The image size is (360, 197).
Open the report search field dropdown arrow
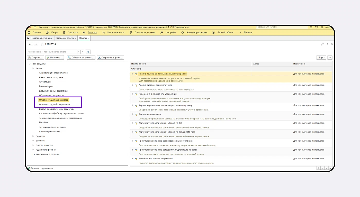[79, 52]
